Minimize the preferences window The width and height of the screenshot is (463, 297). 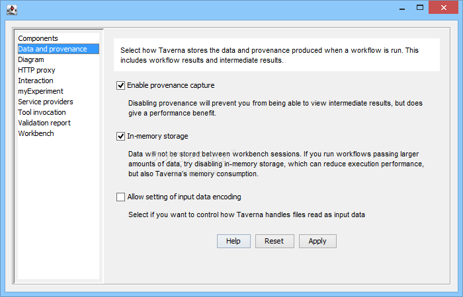pyautogui.click(x=402, y=8)
